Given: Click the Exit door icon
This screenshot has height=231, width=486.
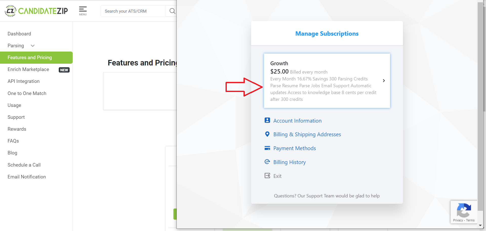Looking at the screenshot, I should coord(267,176).
